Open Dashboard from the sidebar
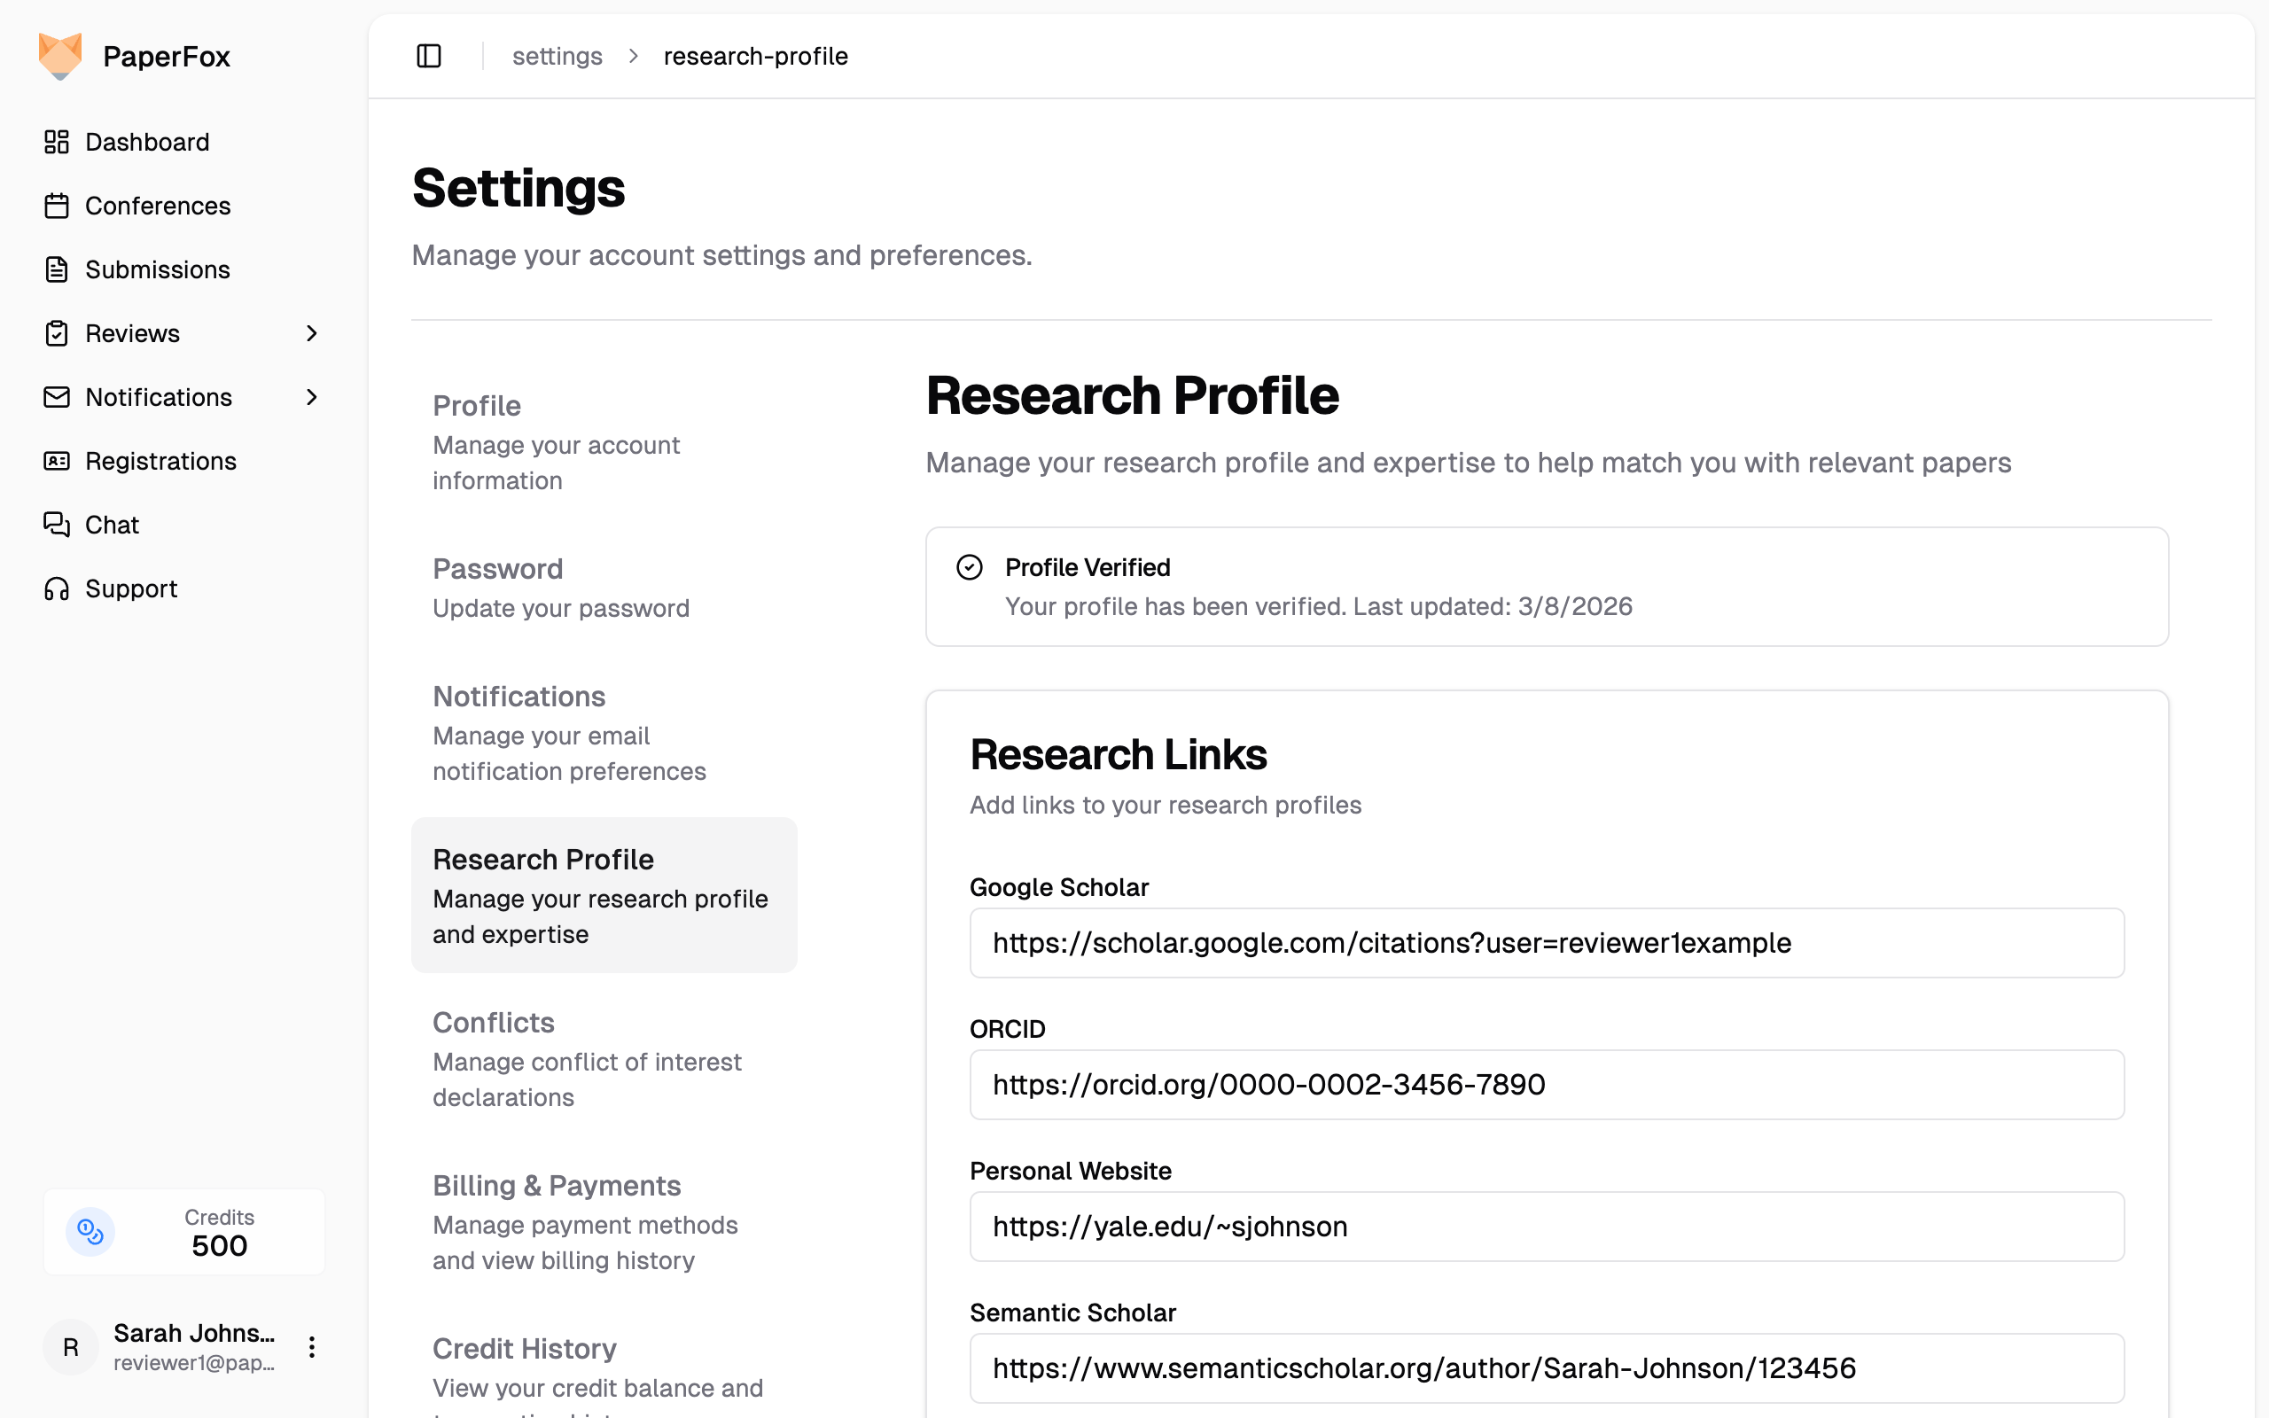Screen dimensions: 2269x1418 147,142
